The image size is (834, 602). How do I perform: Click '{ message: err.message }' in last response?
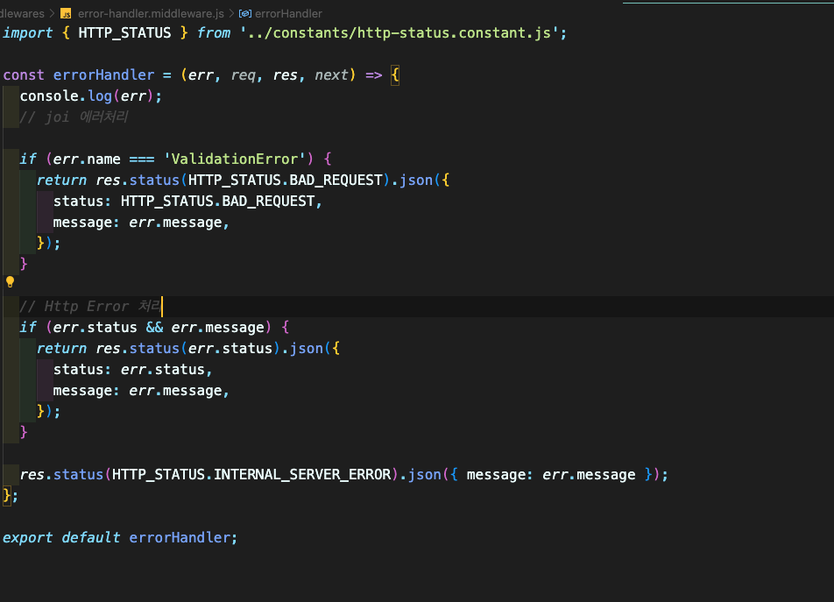[551, 474]
